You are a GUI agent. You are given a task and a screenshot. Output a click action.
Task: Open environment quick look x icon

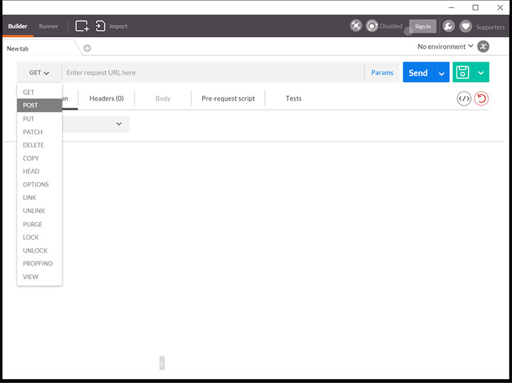[x=483, y=46]
